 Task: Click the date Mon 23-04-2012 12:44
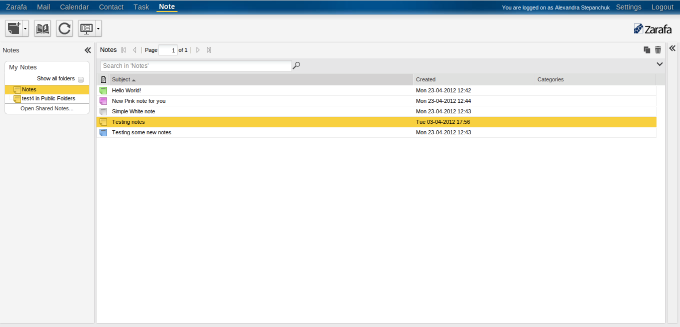tap(443, 101)
